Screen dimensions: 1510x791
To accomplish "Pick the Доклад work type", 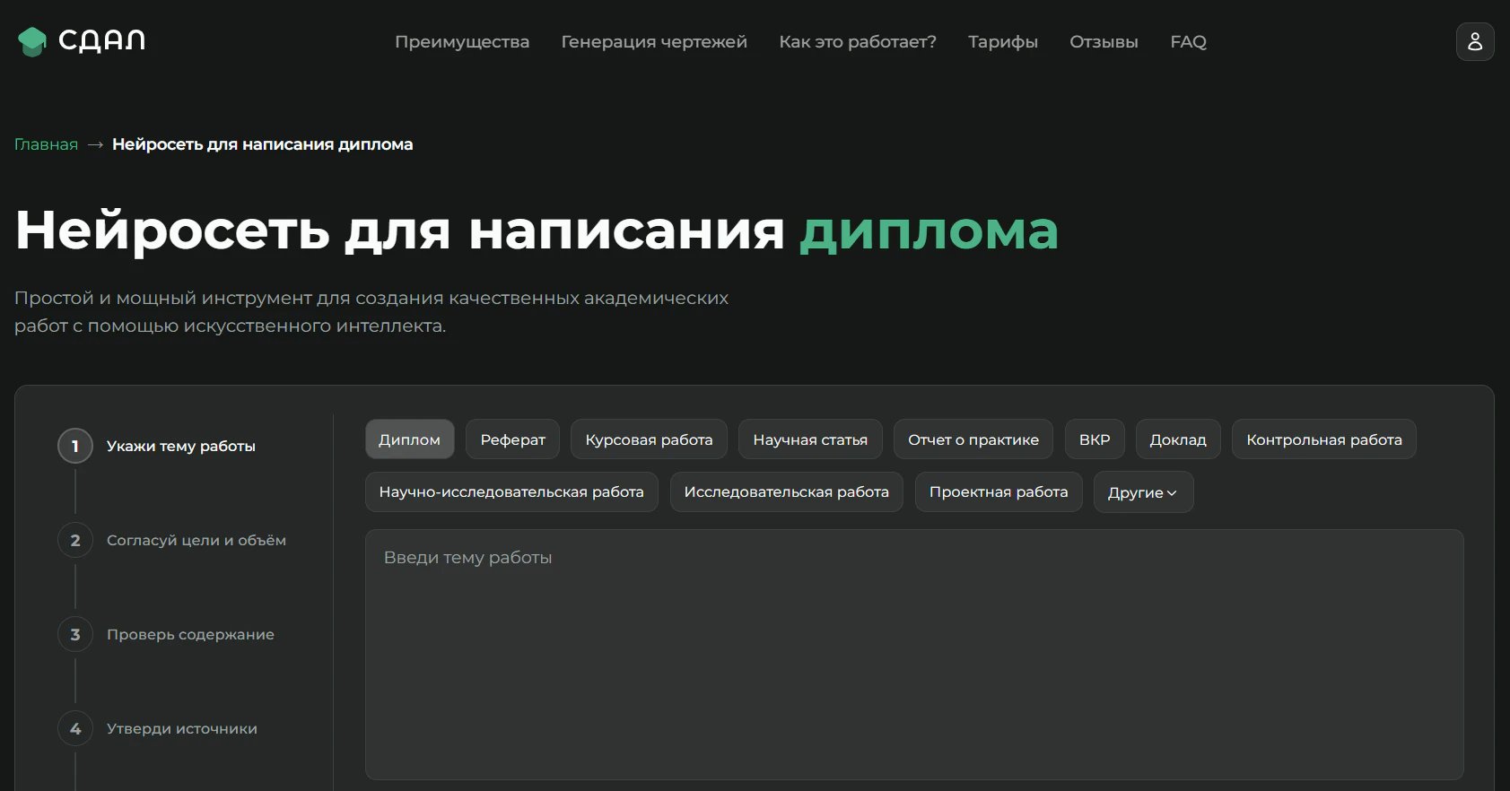I will point(1178,439).
